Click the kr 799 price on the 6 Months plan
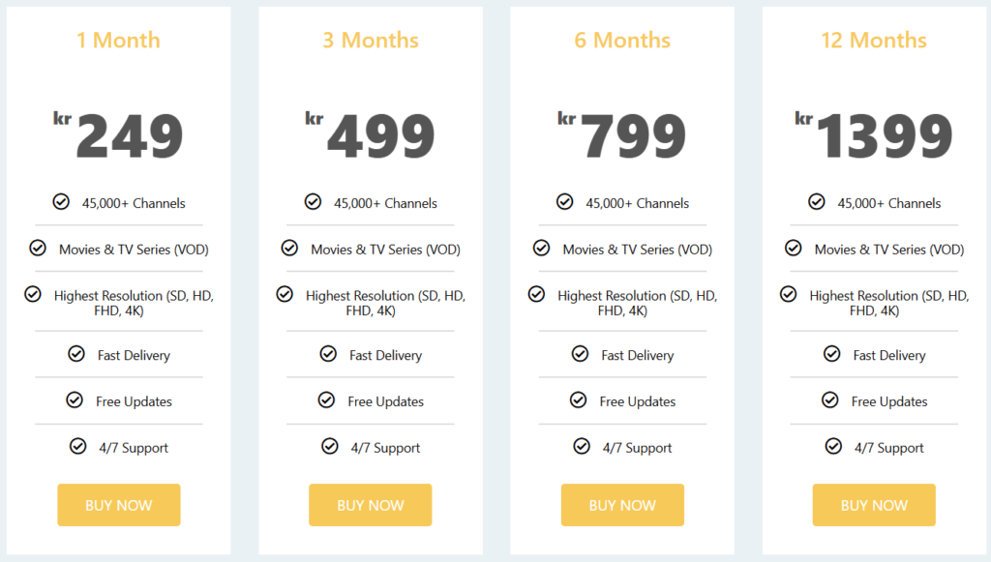The image size is (991, 562). tap(622, 136)
